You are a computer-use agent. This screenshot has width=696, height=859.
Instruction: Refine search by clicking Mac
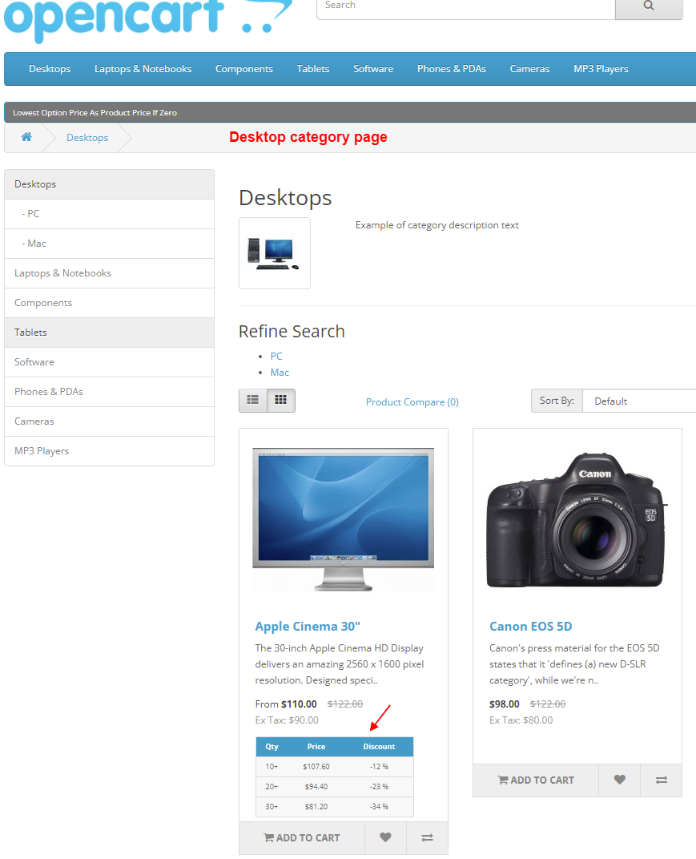tap(279, 372)
